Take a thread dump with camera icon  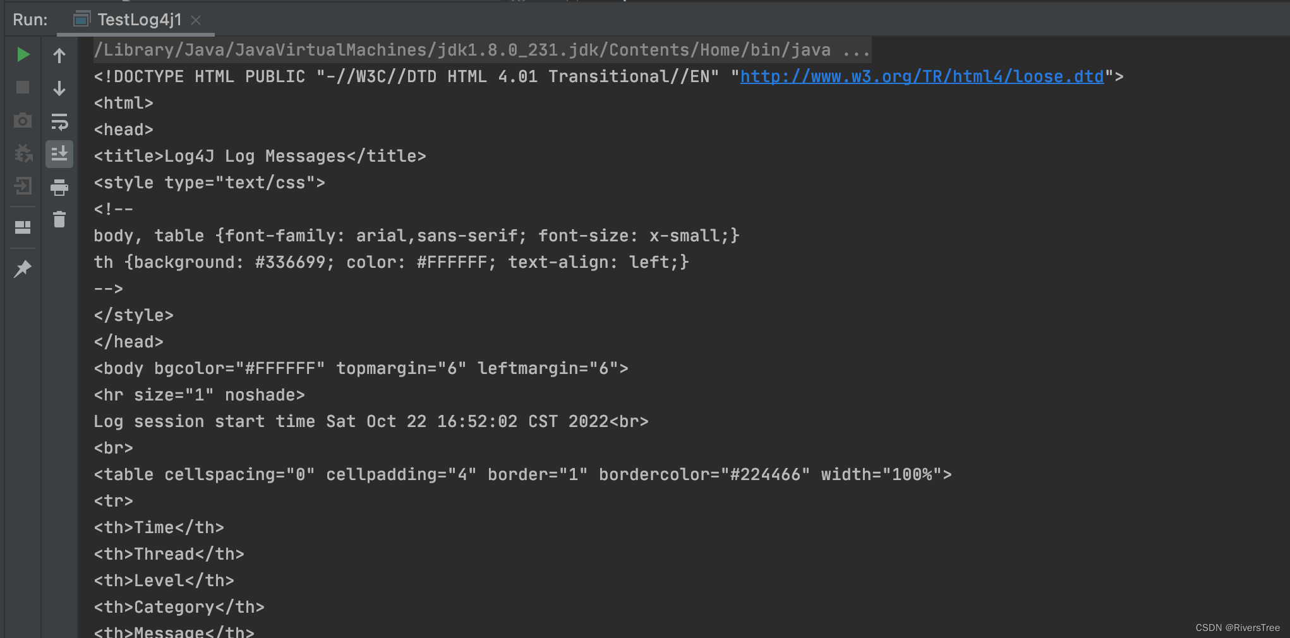pos(23,120)
